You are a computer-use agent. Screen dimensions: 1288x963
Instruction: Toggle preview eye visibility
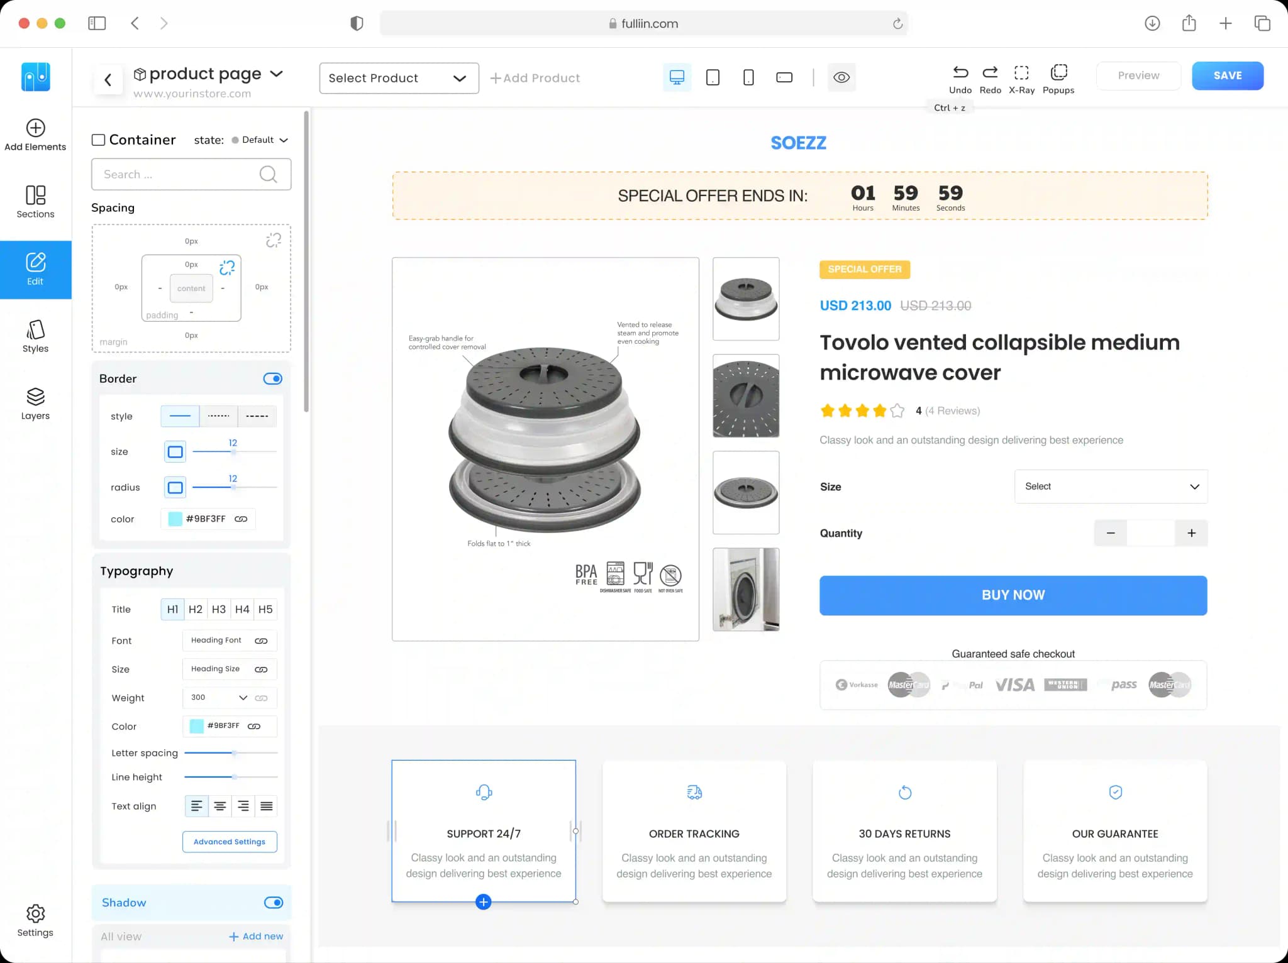coord(841,77)
